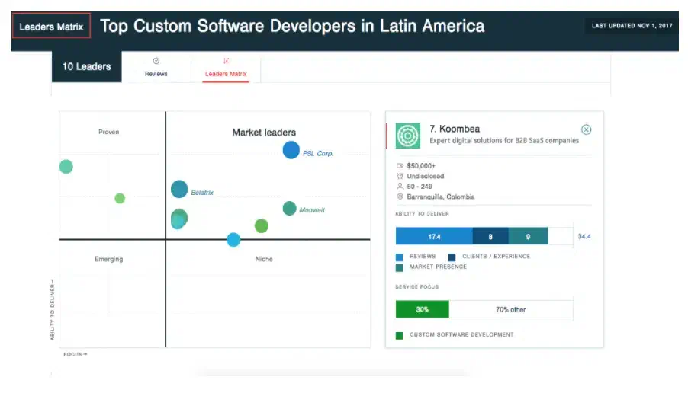Click the Barranquilla location pin icon
This screenshot has width=688, height=393.
(400, 196)
